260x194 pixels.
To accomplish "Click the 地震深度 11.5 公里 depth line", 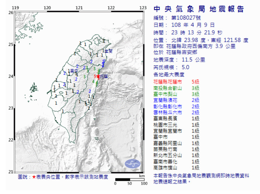I will 179,60.
